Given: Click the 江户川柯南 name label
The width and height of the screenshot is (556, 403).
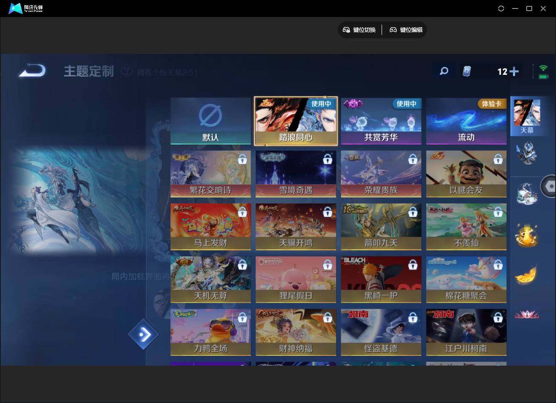Looking at the screenshot, I should click(x=466, y=349).
